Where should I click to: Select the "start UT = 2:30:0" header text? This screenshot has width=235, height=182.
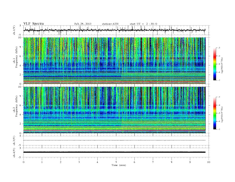click(x=143, y=24)
